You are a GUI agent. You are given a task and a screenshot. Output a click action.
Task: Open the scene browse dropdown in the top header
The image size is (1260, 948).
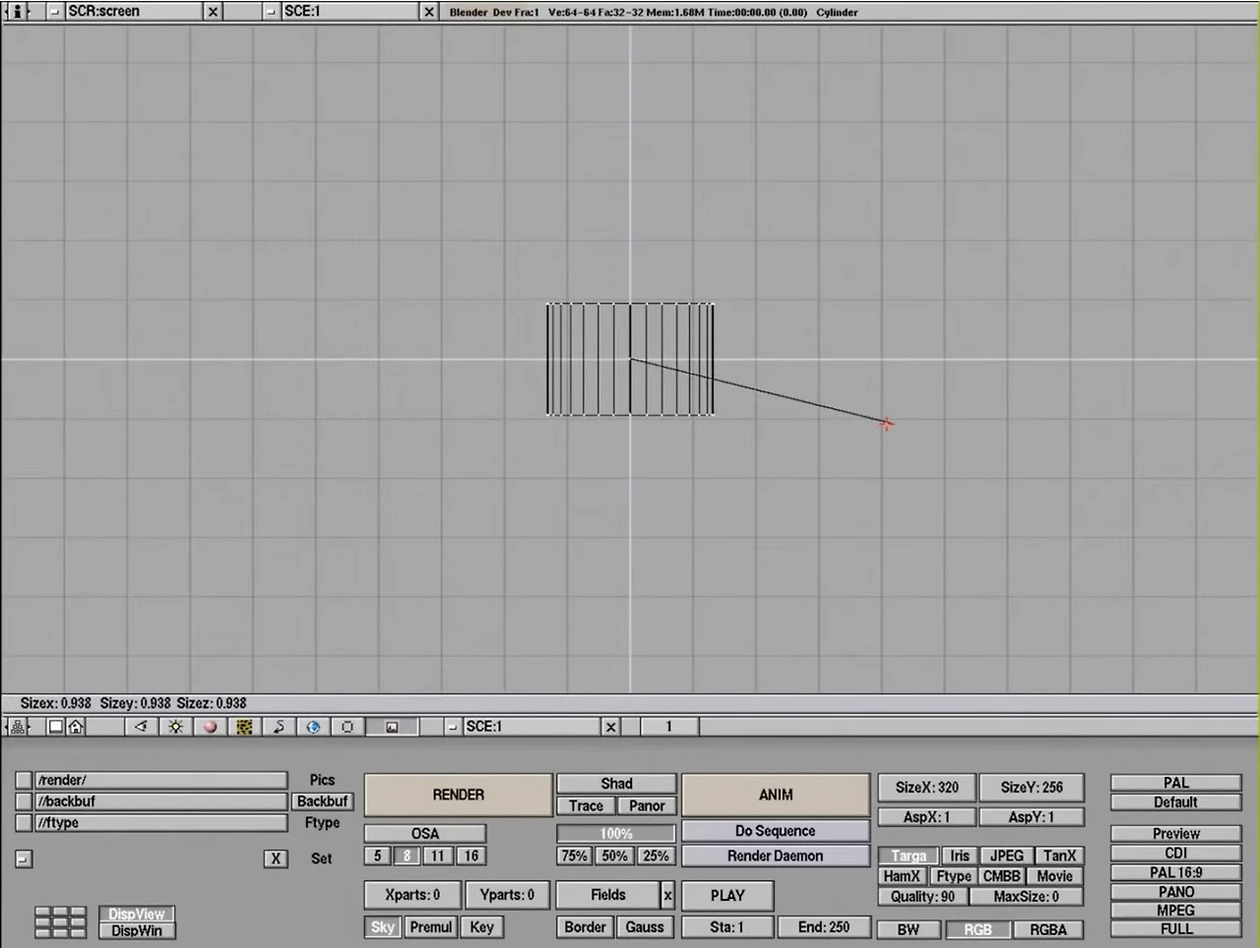click(x=271, y=12)
